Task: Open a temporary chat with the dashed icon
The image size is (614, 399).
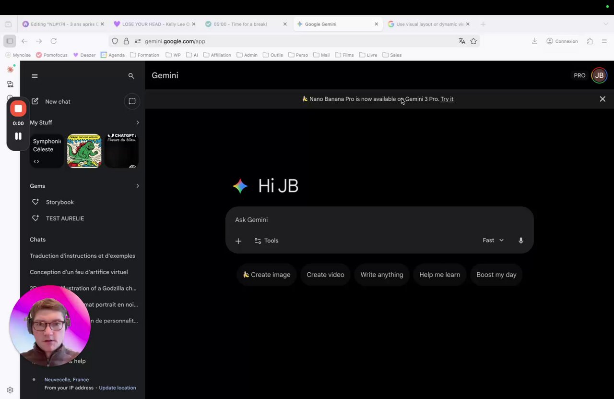Action: coord(132,101)
